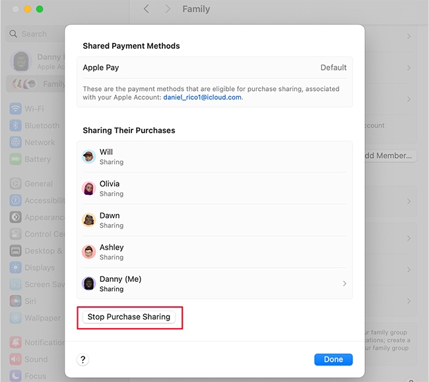Click the Danny (Me) name text

coord(120,279)
